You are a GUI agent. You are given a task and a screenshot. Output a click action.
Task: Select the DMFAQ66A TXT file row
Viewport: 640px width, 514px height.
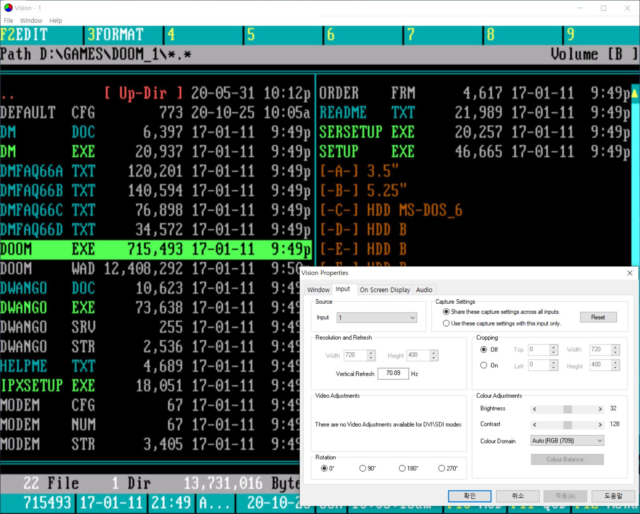156,171
